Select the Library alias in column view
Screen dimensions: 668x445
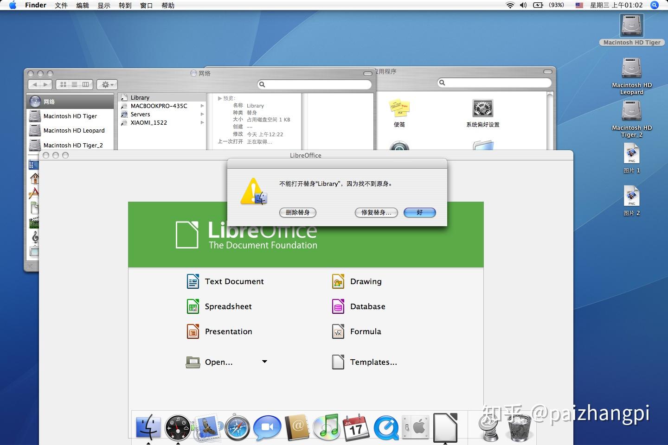click(x=162, y=97)
